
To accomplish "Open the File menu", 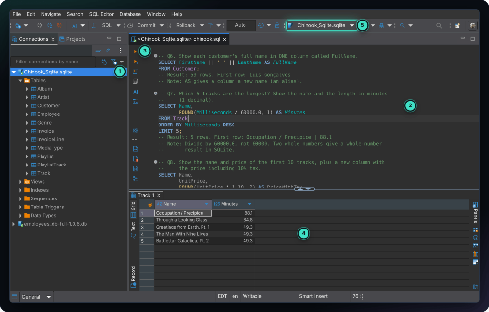I will click(17, 14).
